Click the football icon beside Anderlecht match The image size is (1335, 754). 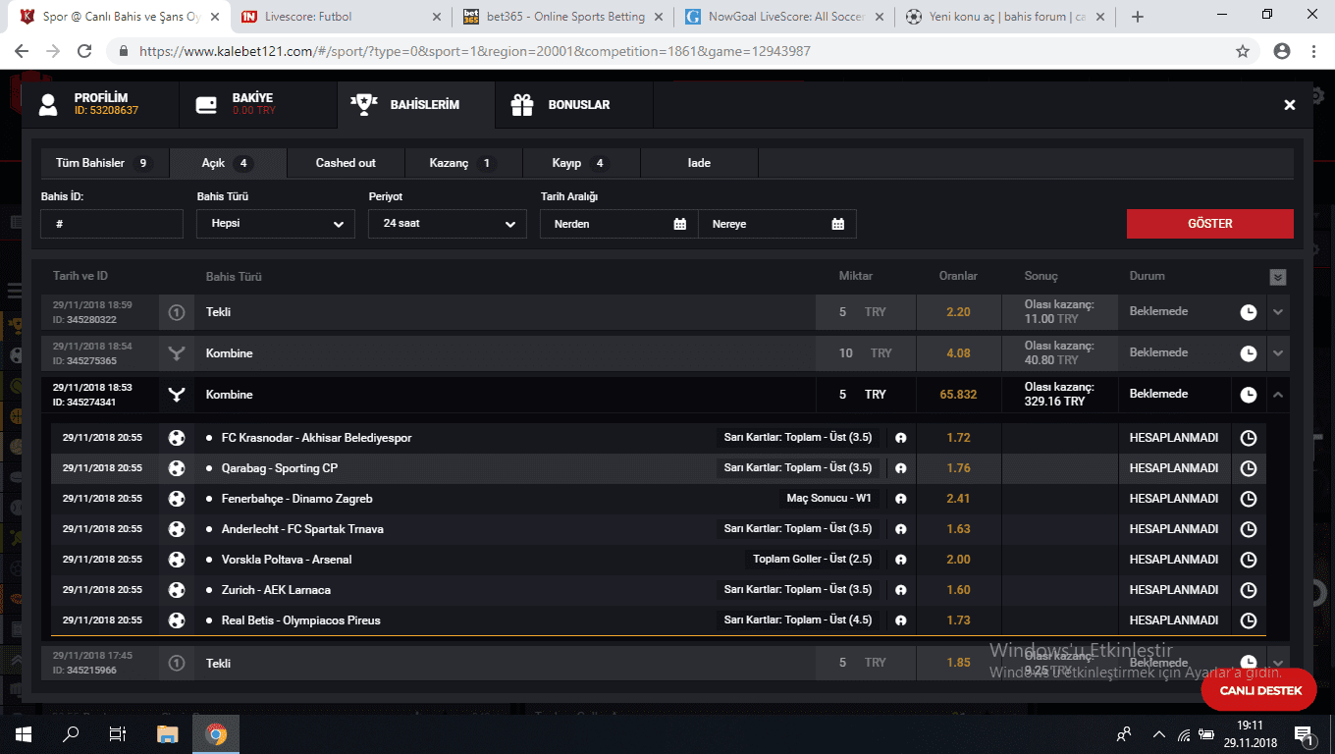coord(177,529)
